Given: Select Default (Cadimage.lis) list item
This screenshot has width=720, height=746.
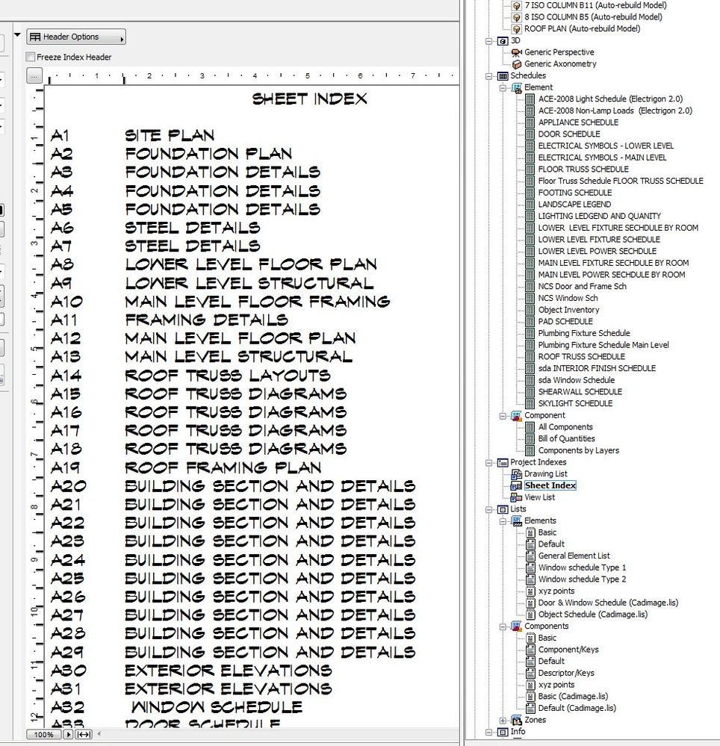Looking at the screenshot, I should [x=577, y=709].
